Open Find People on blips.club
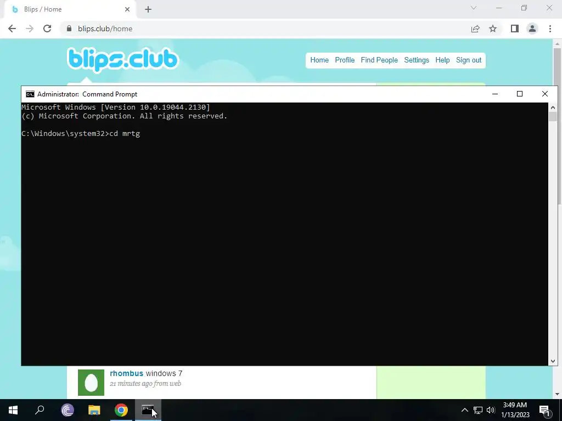The image size is (562, 421). [x=379, y=60]
